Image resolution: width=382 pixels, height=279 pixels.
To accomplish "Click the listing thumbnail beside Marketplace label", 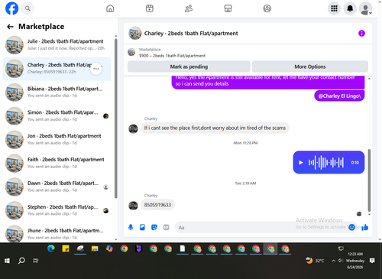I will (131, 52).
